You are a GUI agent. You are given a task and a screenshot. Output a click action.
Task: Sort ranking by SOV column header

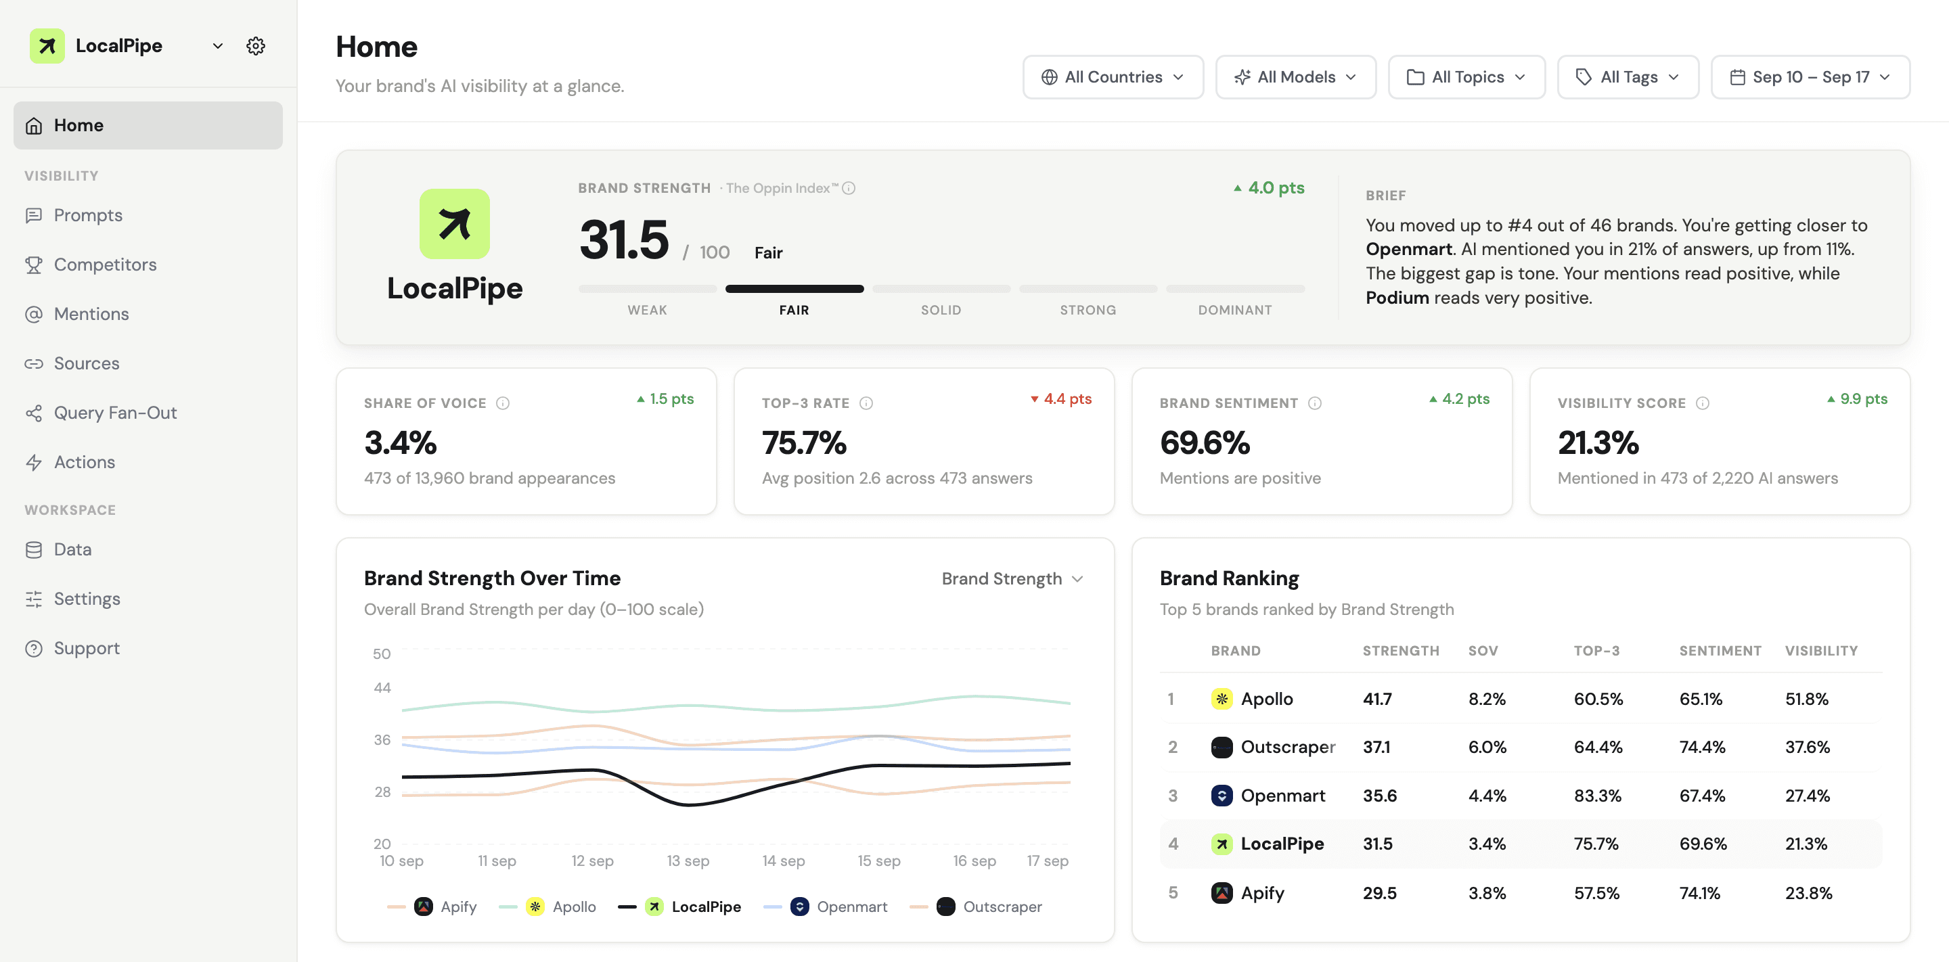tap(1483, 651)
